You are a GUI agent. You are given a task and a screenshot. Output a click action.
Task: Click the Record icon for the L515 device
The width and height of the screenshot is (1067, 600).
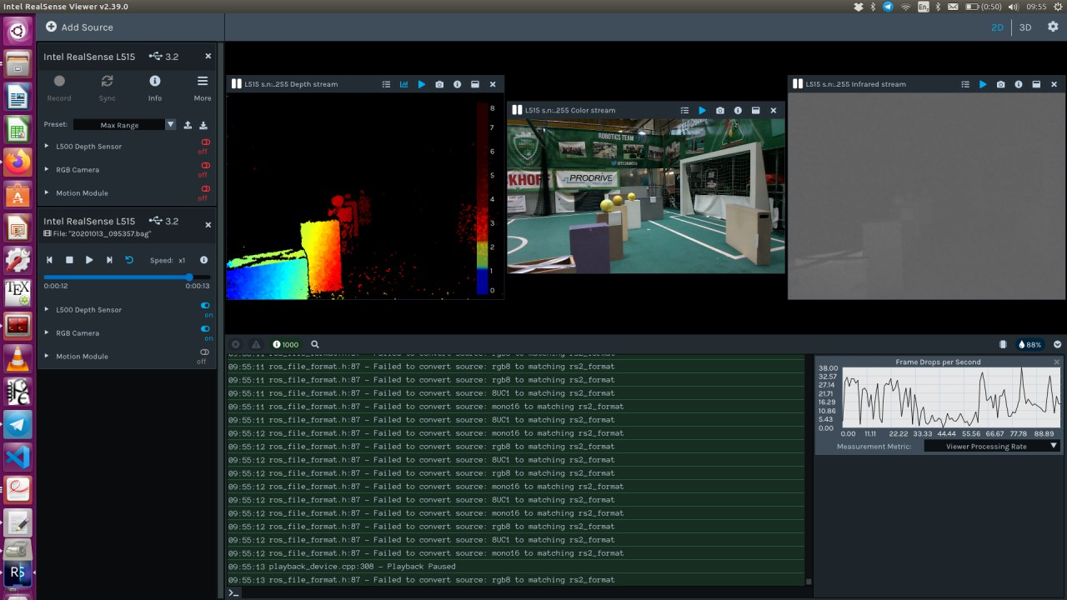click(x=59, y=82)
